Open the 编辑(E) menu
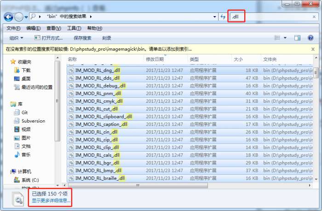Image resolution: width=322 pixels, height=211 pixels. coord(34,28)
